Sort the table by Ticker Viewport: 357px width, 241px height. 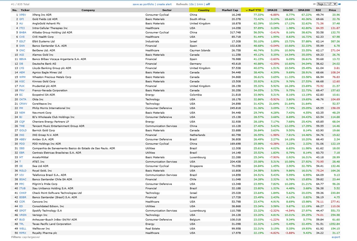pyautogui.click(x=25, y=10)
